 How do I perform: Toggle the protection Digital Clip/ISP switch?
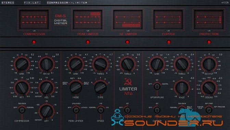tap(209, 110)
